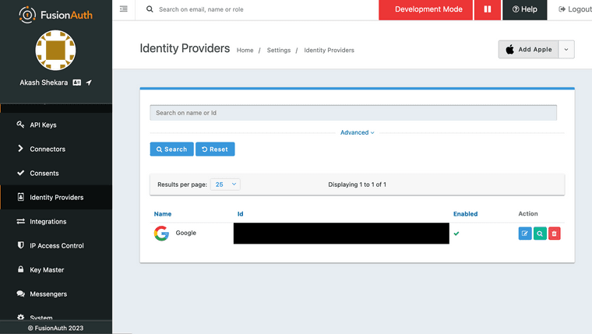Click the location arrow icon beside the username
Viewport: 592px width, 334px height.
(x=89, y=83)
